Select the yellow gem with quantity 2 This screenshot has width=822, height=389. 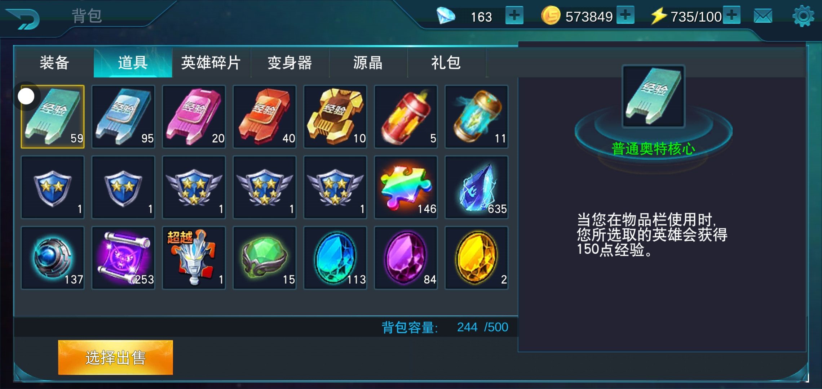(x=477, y=258)
